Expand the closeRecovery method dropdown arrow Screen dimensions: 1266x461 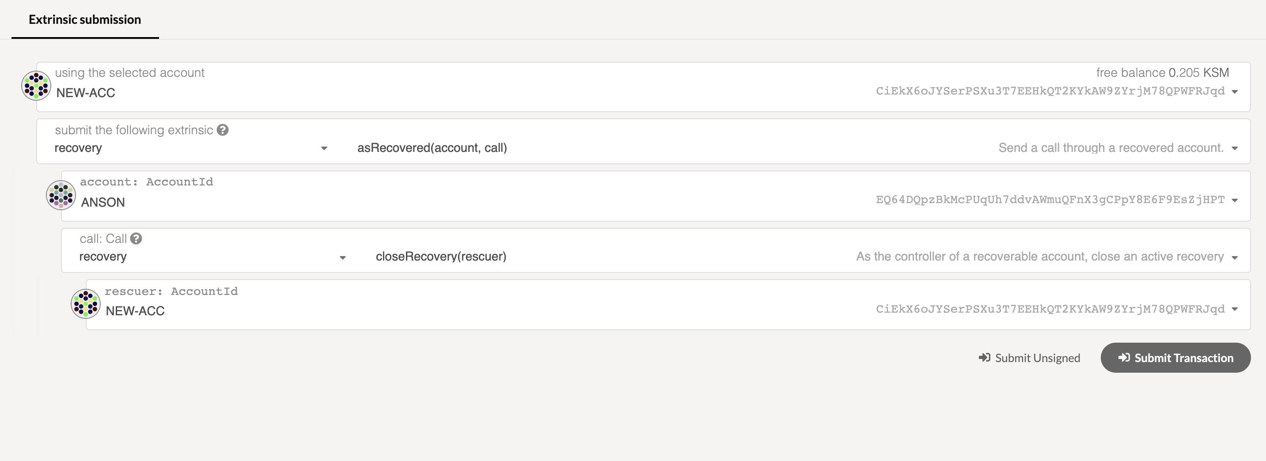1234,257
